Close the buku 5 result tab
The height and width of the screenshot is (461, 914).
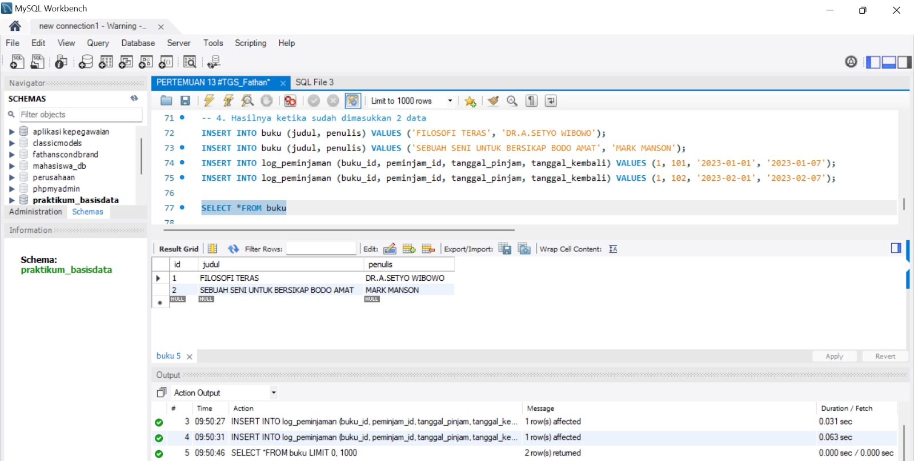(x=190, y=357)
